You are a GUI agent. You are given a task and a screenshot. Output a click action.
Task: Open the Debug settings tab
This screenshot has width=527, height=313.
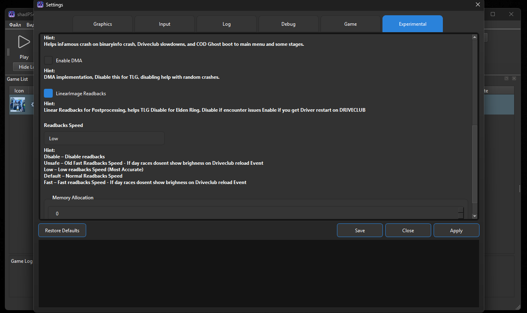(x=289, y=24)
